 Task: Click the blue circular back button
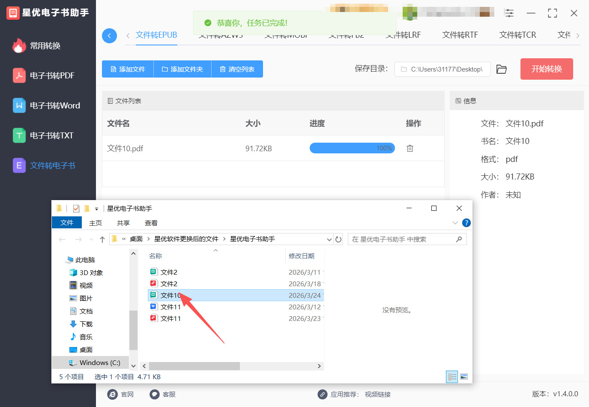(109, 36)
